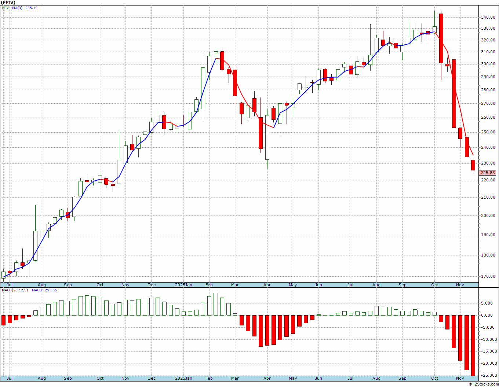Viewport: 499px width, 387px height.
Task: Click Dec on the bottom MACD time axis
Action: point(152,378)
